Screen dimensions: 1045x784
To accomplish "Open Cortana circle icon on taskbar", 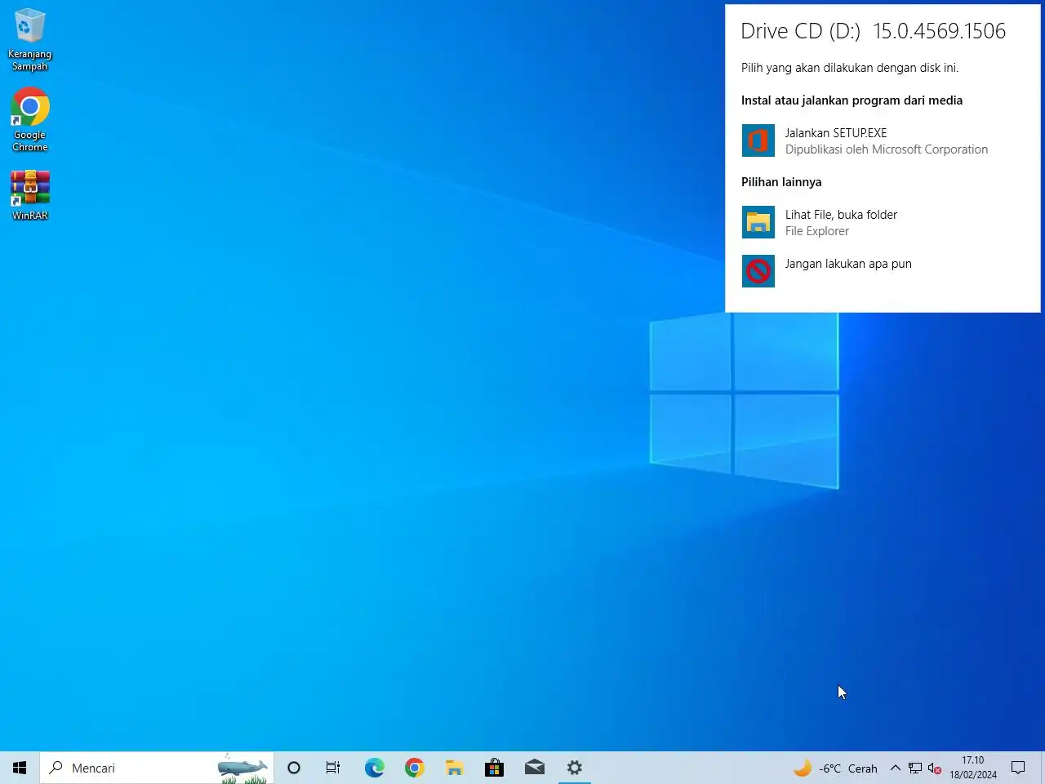I will (x=294, y=768).
